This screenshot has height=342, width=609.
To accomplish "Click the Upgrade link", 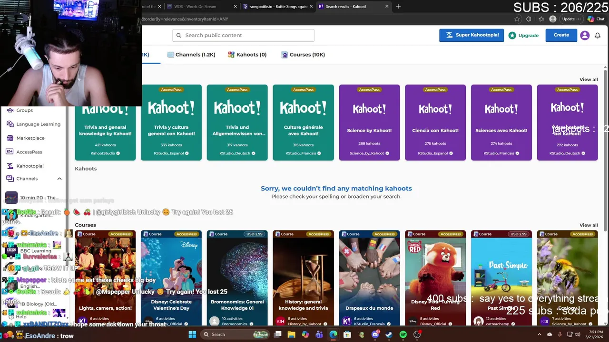I will click(529, 35).
